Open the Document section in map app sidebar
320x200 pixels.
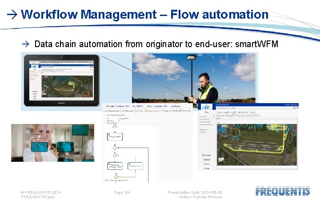point(207,155)
